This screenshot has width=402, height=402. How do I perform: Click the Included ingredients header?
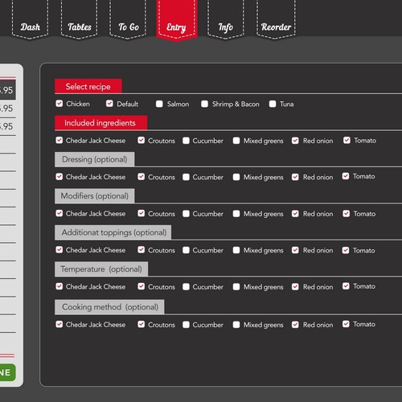[x=100, y=123]
